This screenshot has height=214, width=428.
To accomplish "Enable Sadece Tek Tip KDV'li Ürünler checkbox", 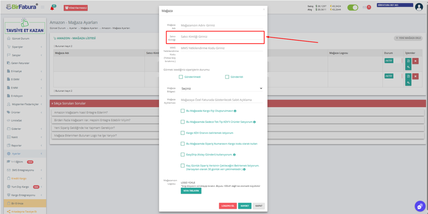I will 183,122.
